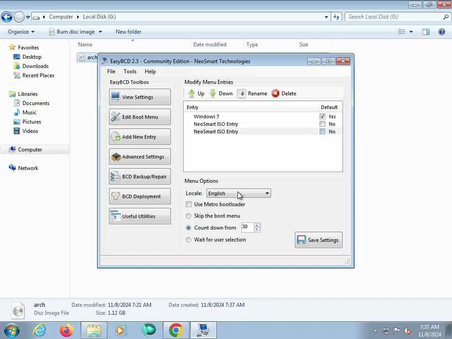Launch Internet Explorer from taskbar
This screenshot has width=452, height=339.
pos(39,330)
